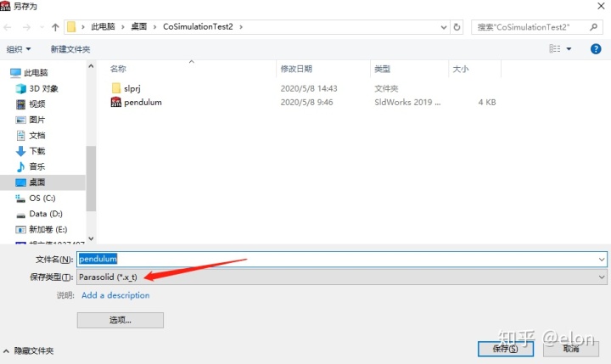Screen dimensions: 611x364
Task: Click 新建文件夹 in the toolbar
Action: click(x=70, y=49)
